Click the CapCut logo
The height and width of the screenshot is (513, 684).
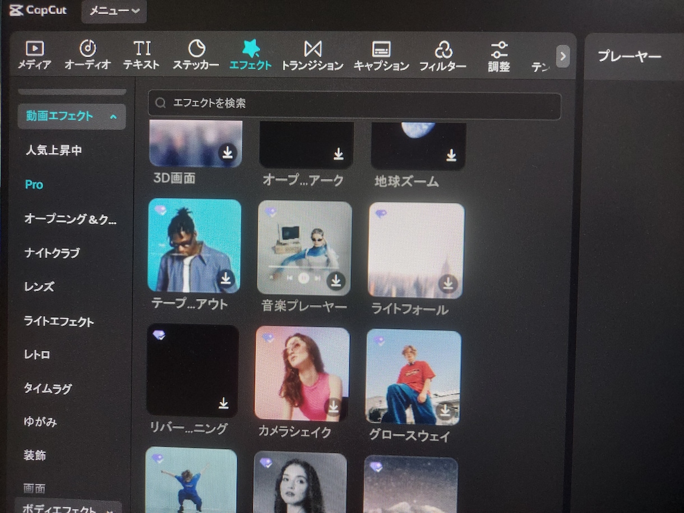click(x=38, y=11)
